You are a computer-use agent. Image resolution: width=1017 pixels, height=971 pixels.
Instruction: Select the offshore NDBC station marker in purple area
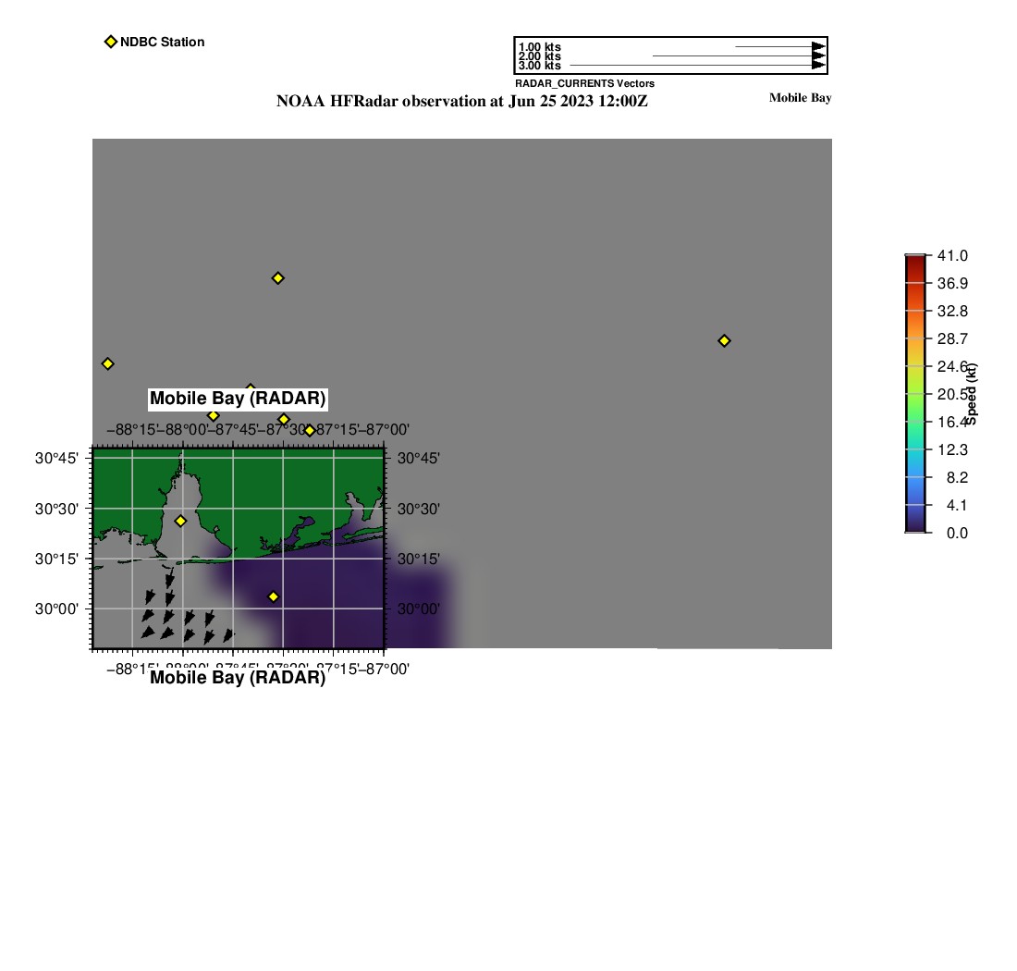tap(274, 597)
